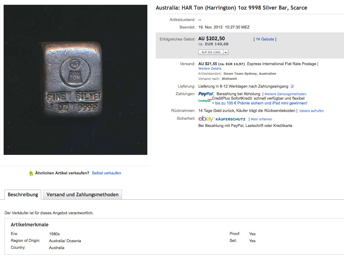Open Weitere Zahlungsmethoden link
The width and height of the screenshot is (344, 256).
285,94
